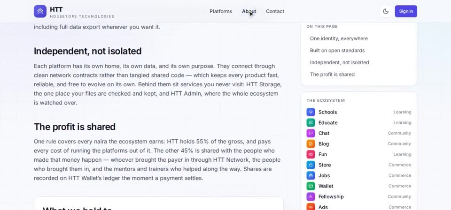Viewport: 451px width, 210px height.
Task: Open the Schools link in ecosystem list
Action: [327, 112]
